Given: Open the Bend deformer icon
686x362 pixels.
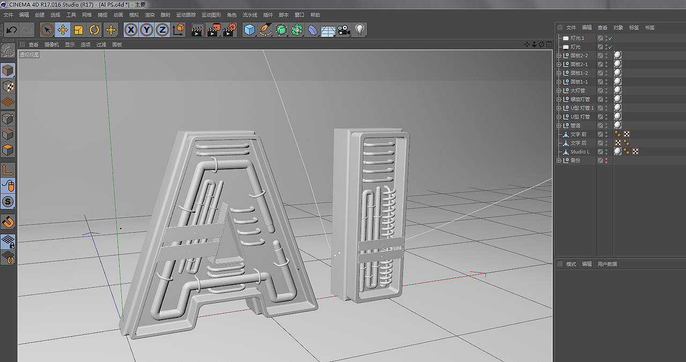Looking at the screenshot, I should coord(312,30).
